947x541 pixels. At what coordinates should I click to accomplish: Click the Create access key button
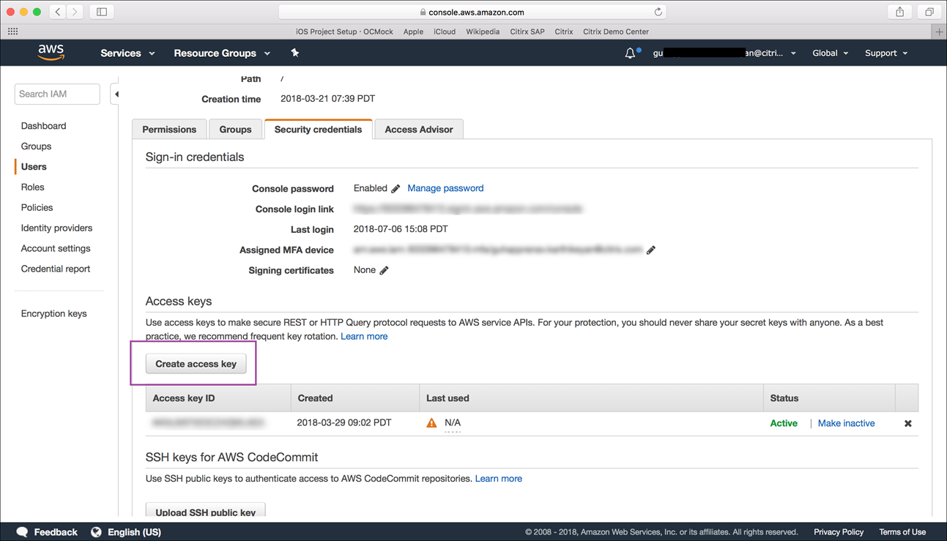pyautogui.click(x=196, y=364)
